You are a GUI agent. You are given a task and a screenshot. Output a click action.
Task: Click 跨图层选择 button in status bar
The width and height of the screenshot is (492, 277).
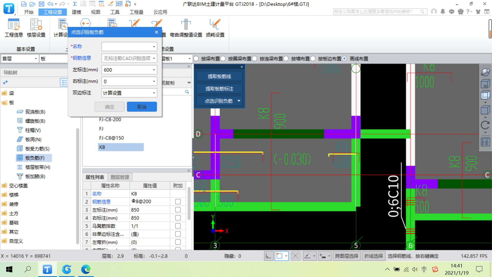[x=346, y=256]
